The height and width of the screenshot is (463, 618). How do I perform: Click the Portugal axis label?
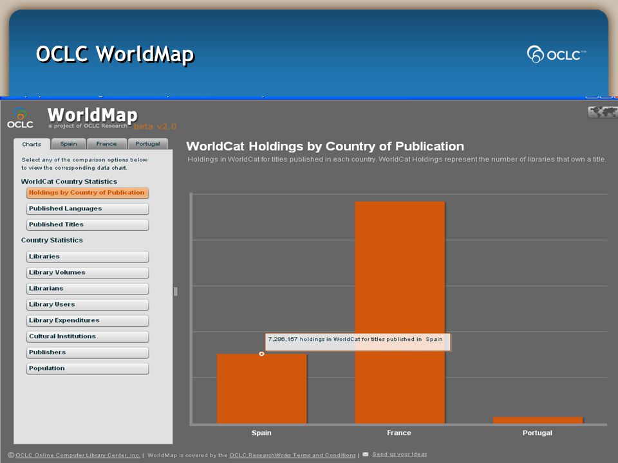pyautogui.click(x=537, y=433)
